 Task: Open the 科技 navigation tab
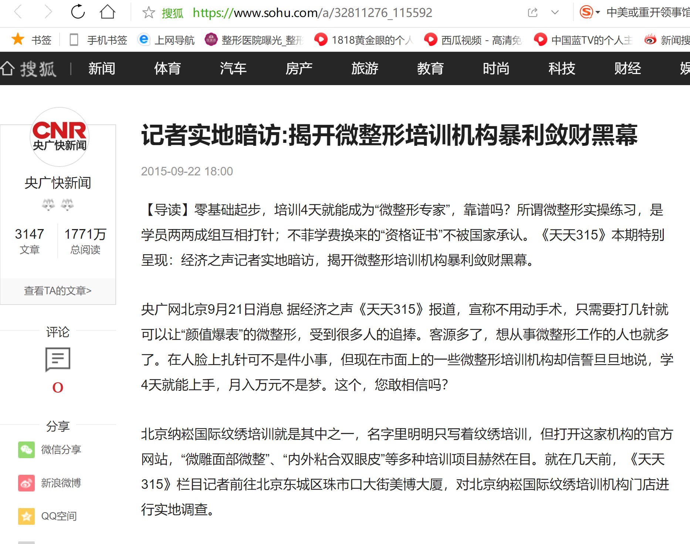(x=562, y=68)
